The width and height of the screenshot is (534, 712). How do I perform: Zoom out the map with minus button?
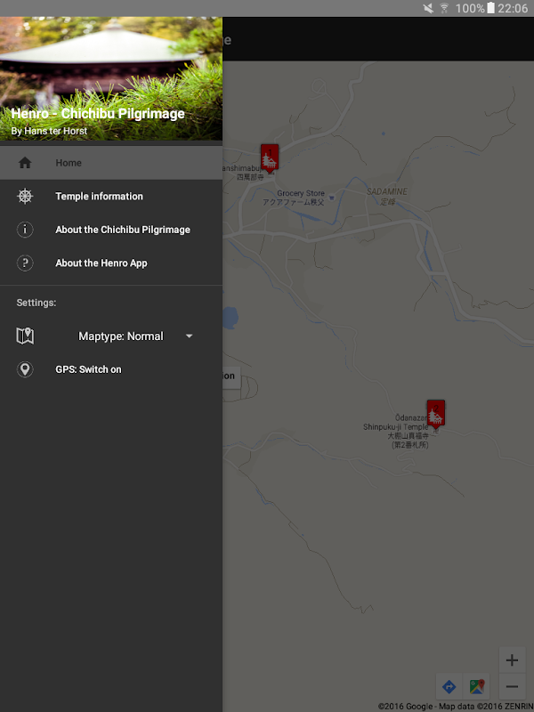pyautogui.click(x=512, y=686)
